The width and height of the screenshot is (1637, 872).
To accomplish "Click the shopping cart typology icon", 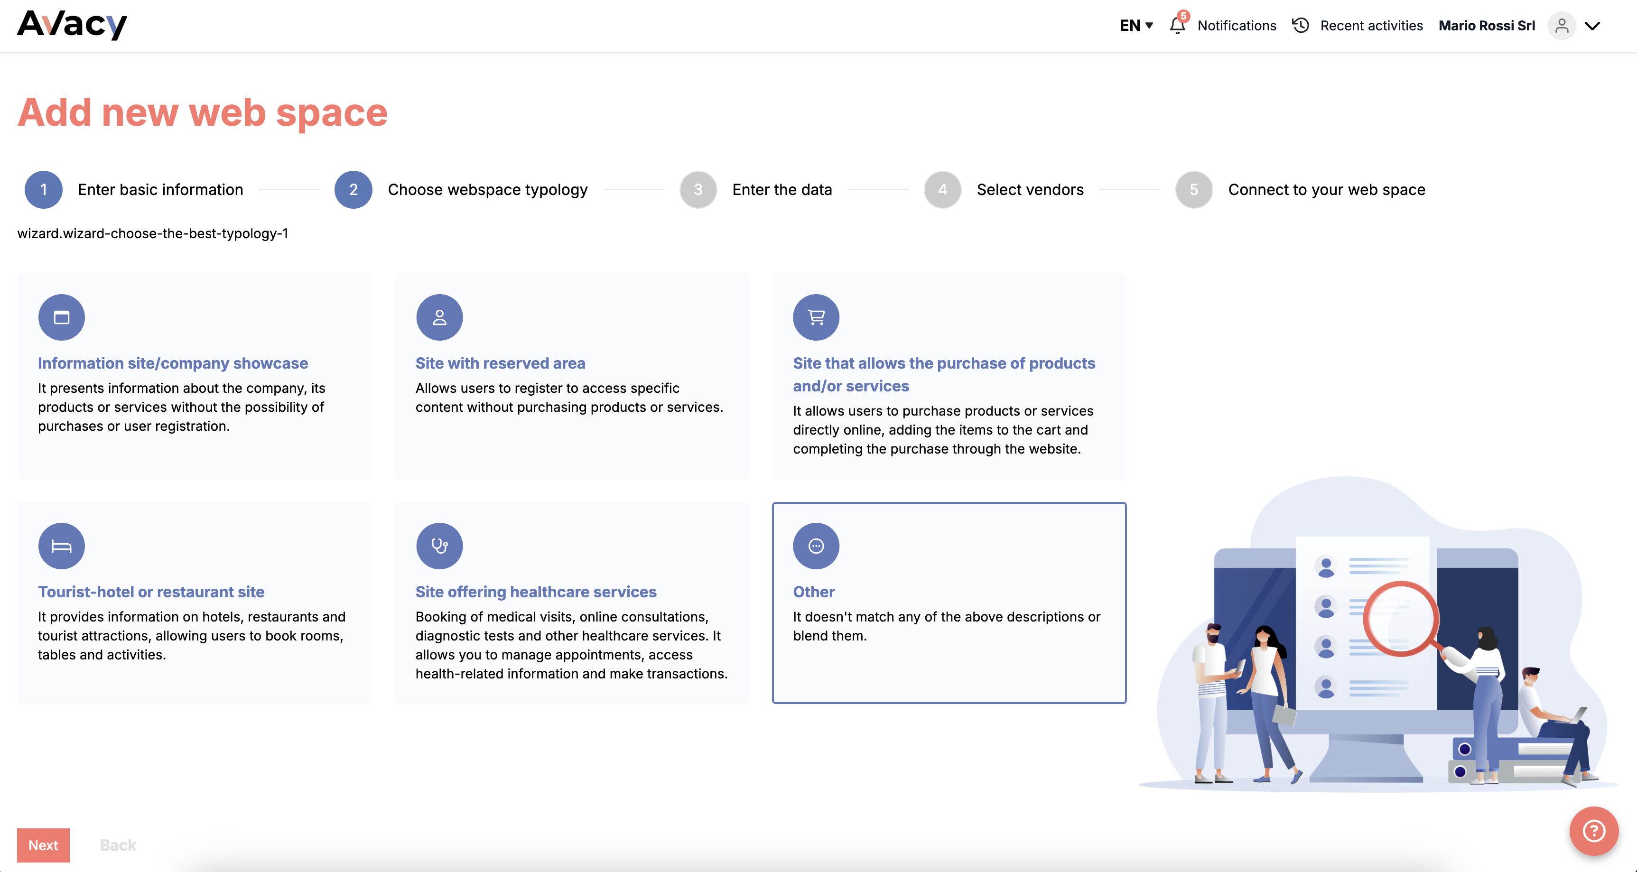I will click(x=816, y=317).
